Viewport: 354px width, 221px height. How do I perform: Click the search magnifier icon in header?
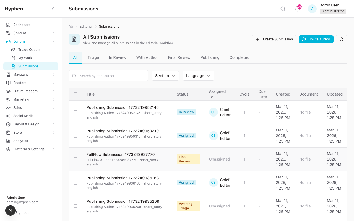[283, 9]
